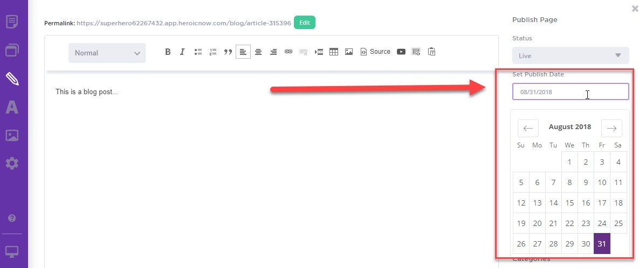The height and width of the screenshot is (268, 639).
Task: Close the publish panel with the X
Action: click(635, 9)
